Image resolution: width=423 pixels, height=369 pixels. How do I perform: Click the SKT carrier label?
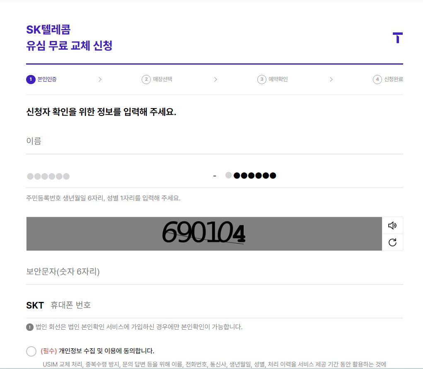(35, 305)
